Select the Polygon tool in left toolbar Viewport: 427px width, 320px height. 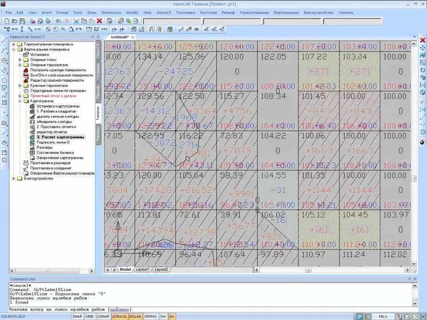(4, 80)
